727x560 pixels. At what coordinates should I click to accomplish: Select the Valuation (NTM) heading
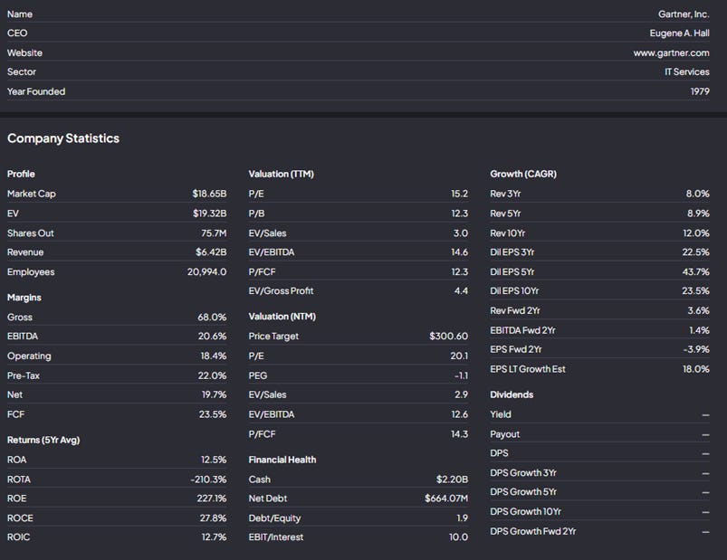click(282, 317)
